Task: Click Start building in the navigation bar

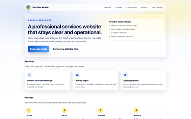Action: click(158, 7)
